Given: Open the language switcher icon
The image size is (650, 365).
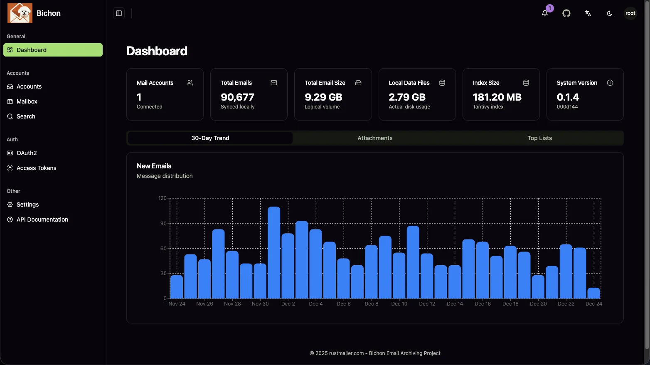Looking at the screenshot, I should (x=588, y=13).
